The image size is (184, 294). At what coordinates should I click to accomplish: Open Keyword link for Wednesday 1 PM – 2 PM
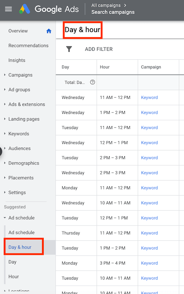[149, 113]
